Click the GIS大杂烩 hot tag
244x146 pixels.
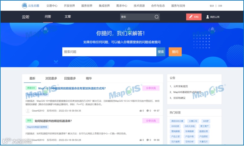click(189, 126)
